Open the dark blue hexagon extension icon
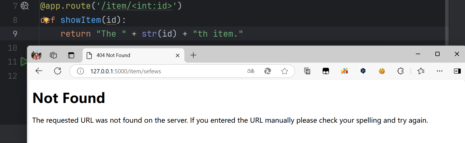This screenshot has height=143, width=465. point(363,71)
